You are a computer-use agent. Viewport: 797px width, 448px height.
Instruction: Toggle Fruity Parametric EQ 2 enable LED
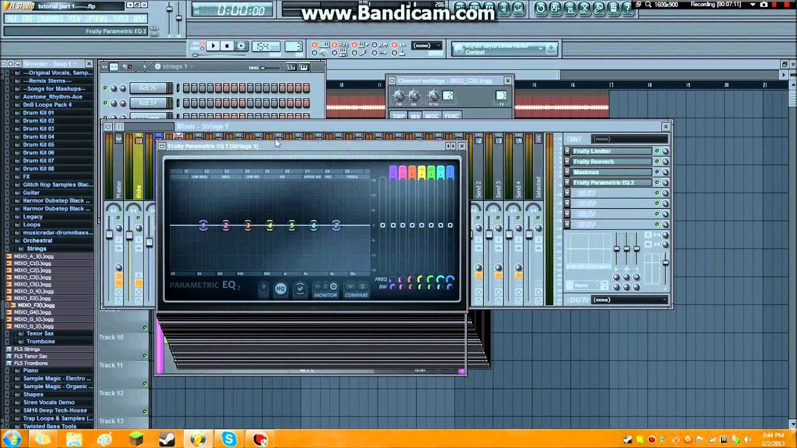click(657, 182)
